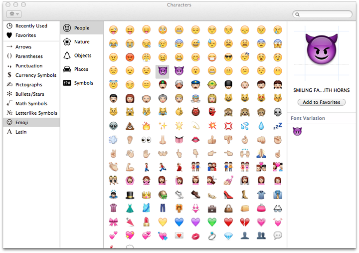Select the heart-eyes cat emoji
Viewport: 359px width, 253px height.
click(261, 98)
